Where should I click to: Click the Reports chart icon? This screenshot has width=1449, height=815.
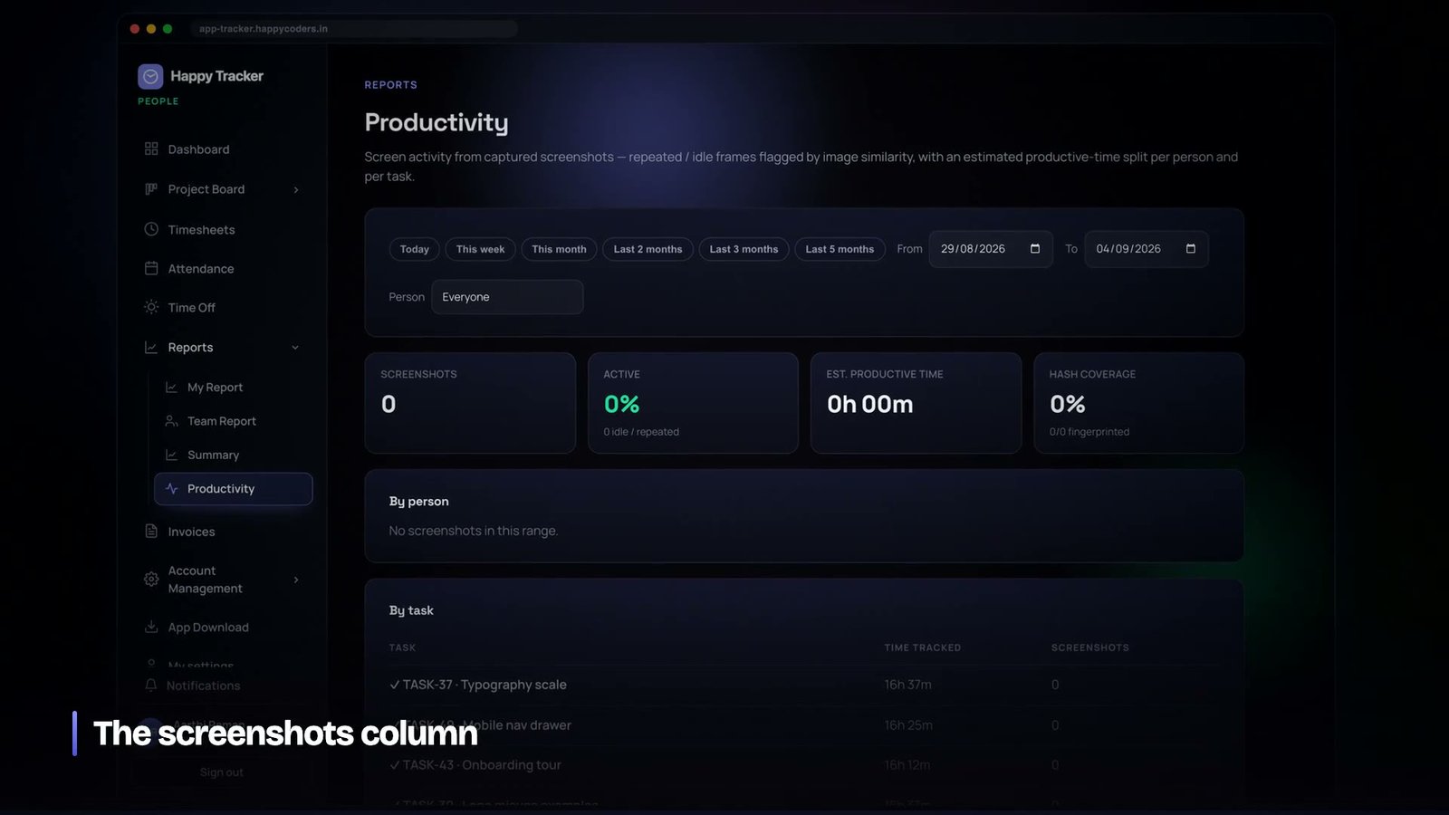151,347
